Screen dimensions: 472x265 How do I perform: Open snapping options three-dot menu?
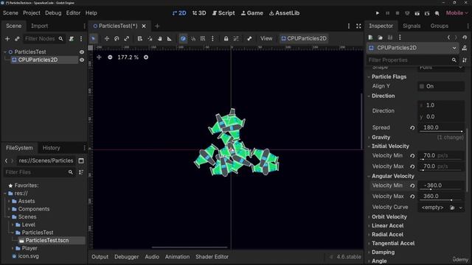pyautogui.click(x=212, y=38)
